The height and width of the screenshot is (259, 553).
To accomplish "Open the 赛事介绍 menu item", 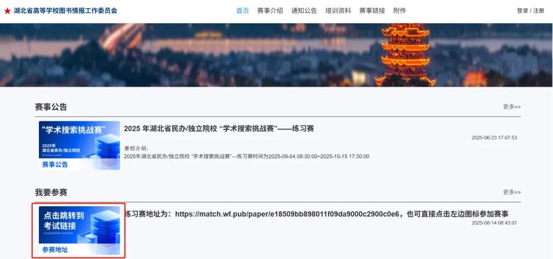I will pos(270,11).
